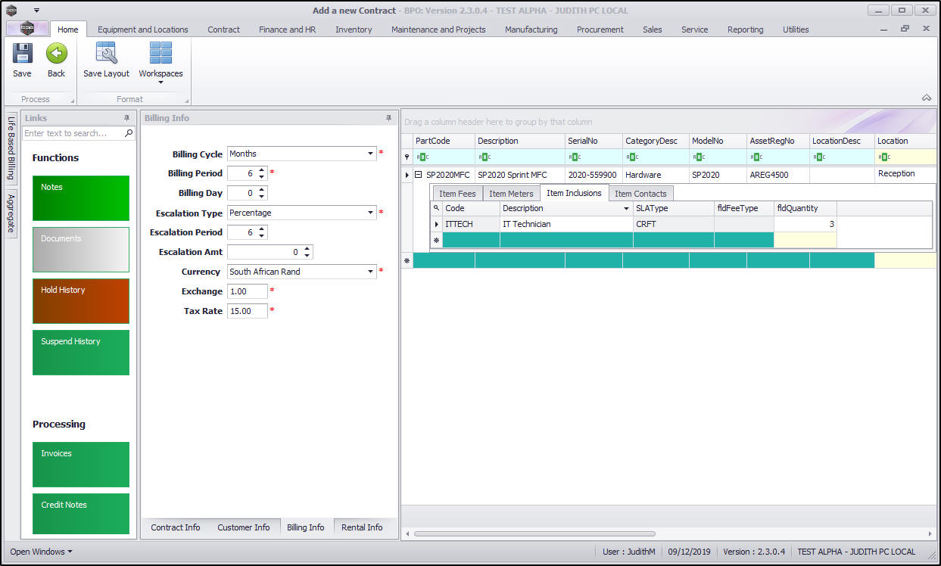941x566 pixels.
Task: Open the Invoices processing tile
Action: coord(81,464)
